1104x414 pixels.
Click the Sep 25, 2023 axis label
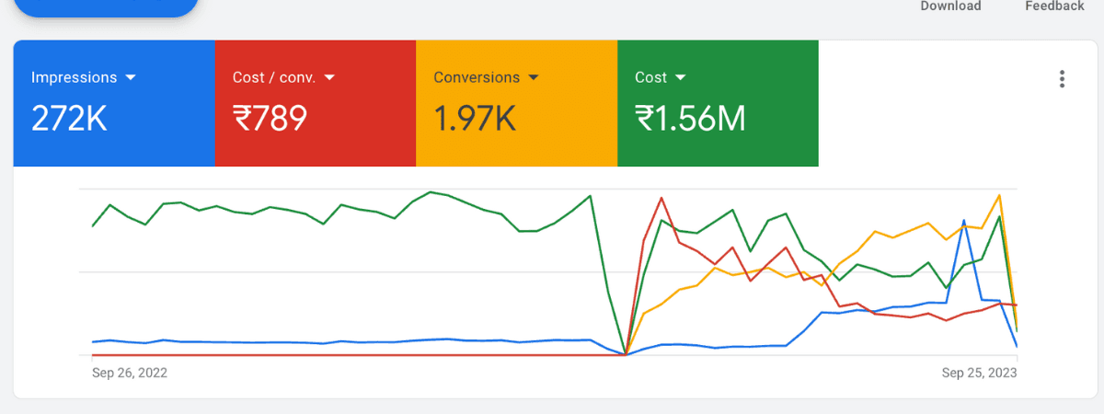click(979, 374)
